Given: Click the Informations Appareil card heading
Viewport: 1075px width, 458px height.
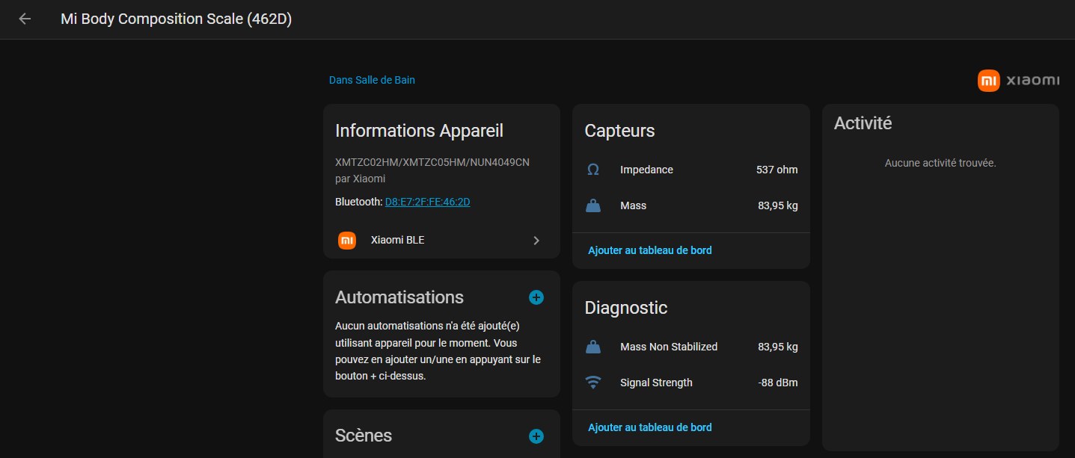Looking at the screenshot, I should pyautogui.click(x=419, y=131).
